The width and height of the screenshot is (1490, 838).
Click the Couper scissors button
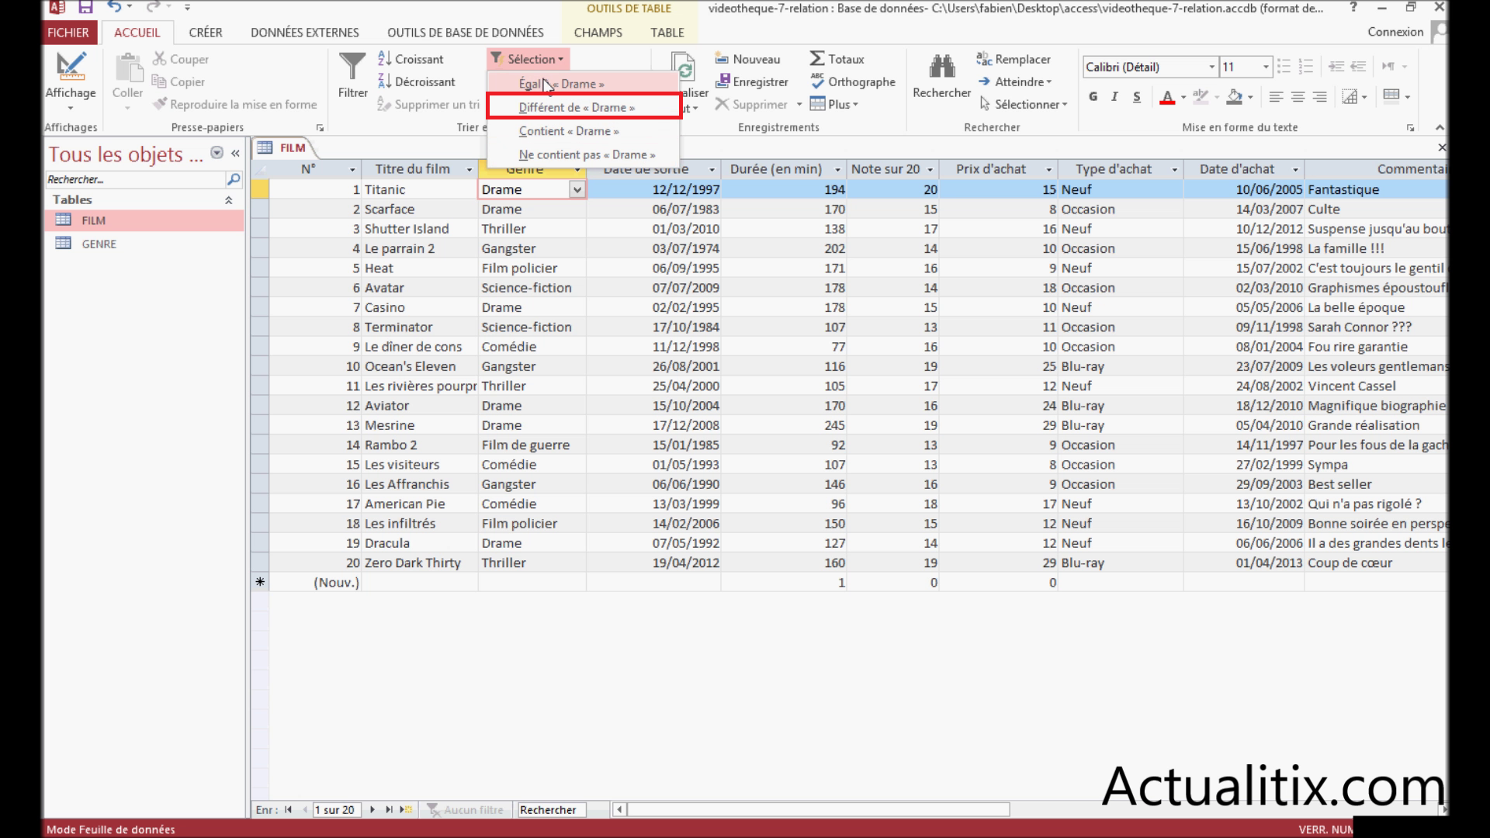click(x=181, y=59)
